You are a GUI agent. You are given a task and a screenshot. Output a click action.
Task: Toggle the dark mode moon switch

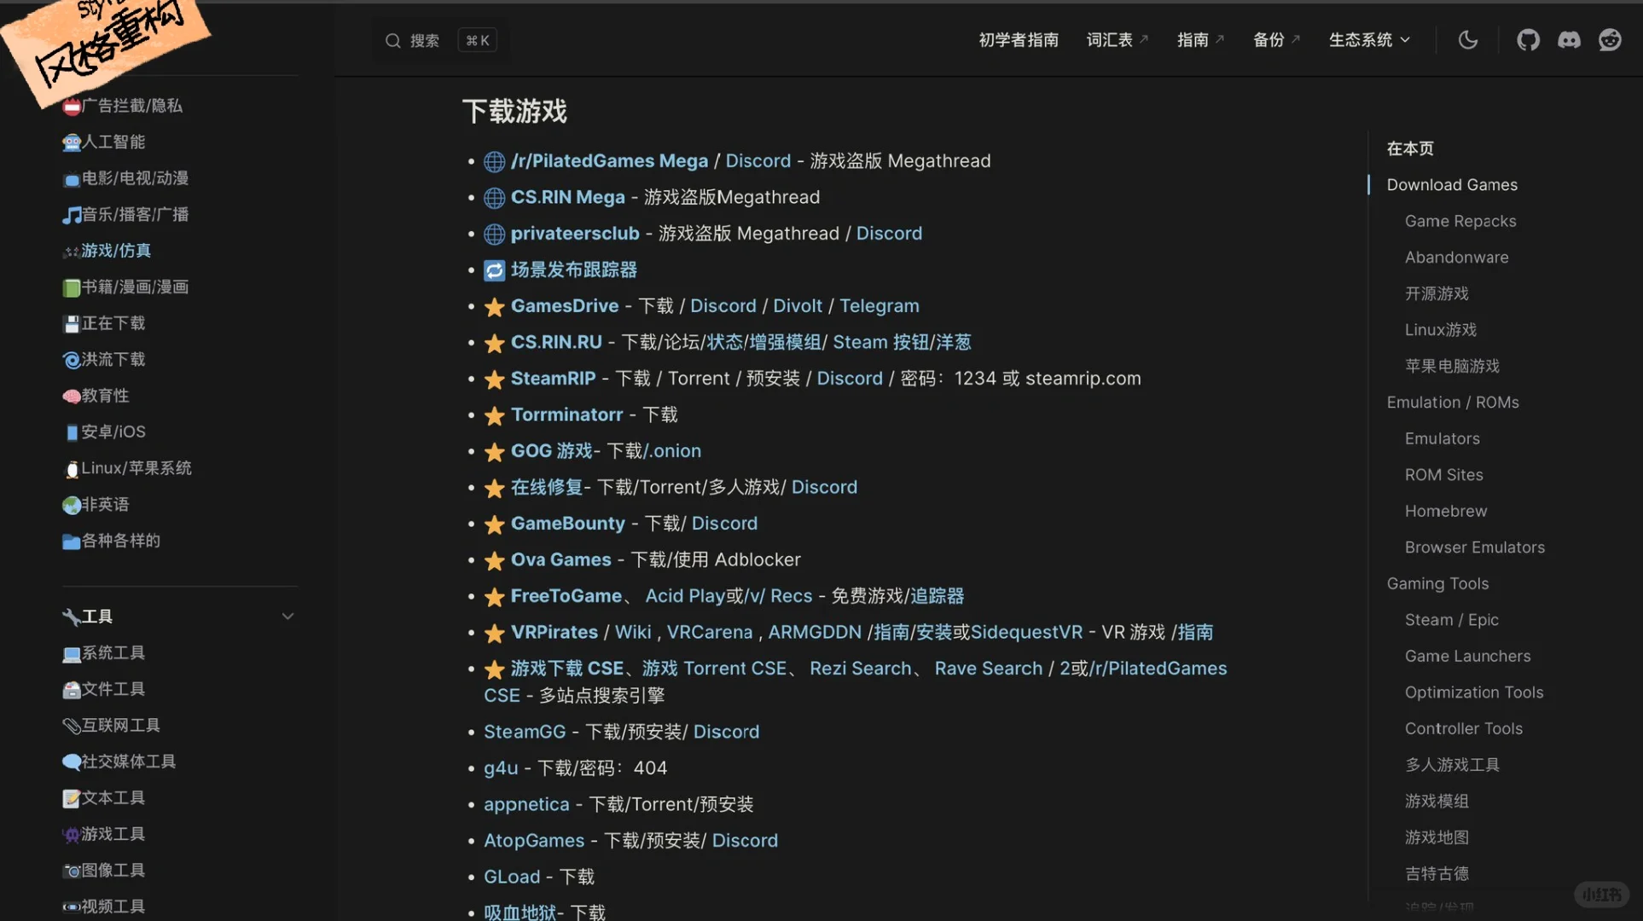click(x=1468, y=39)
